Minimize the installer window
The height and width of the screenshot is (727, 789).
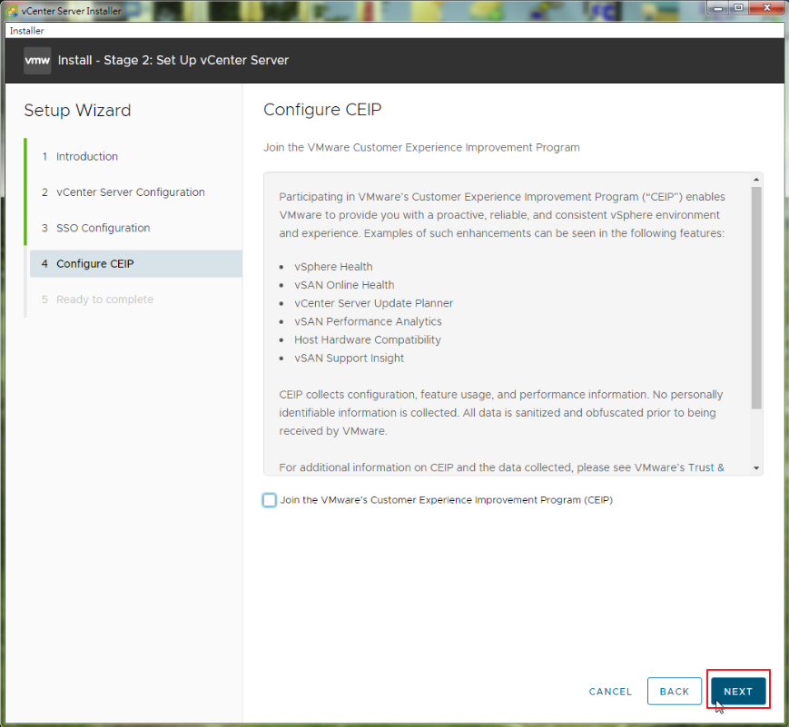tap(718, 8)
